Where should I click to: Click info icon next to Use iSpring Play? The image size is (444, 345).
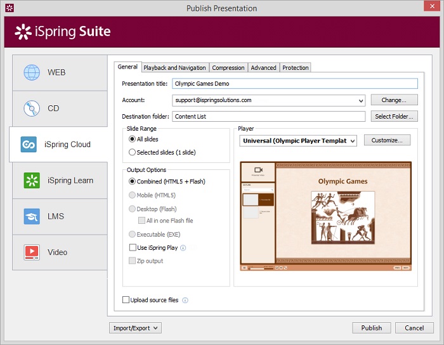click(183, 248)
